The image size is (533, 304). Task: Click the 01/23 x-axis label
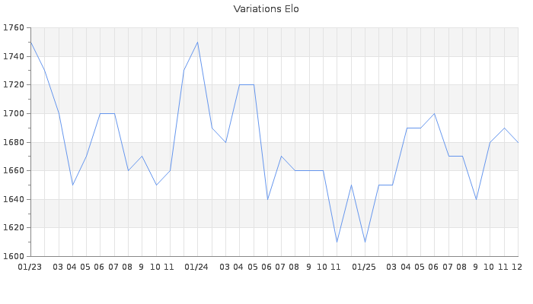30,268
